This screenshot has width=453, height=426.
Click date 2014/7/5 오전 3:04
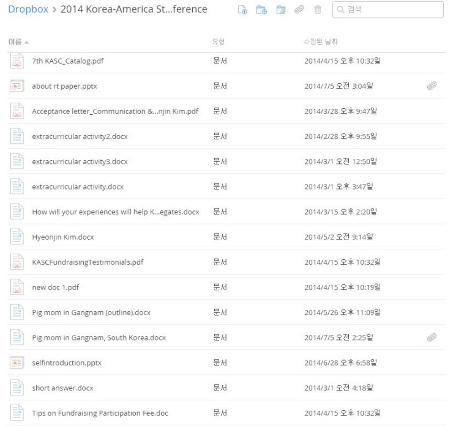pyautogui.click(x=339, y=86)
